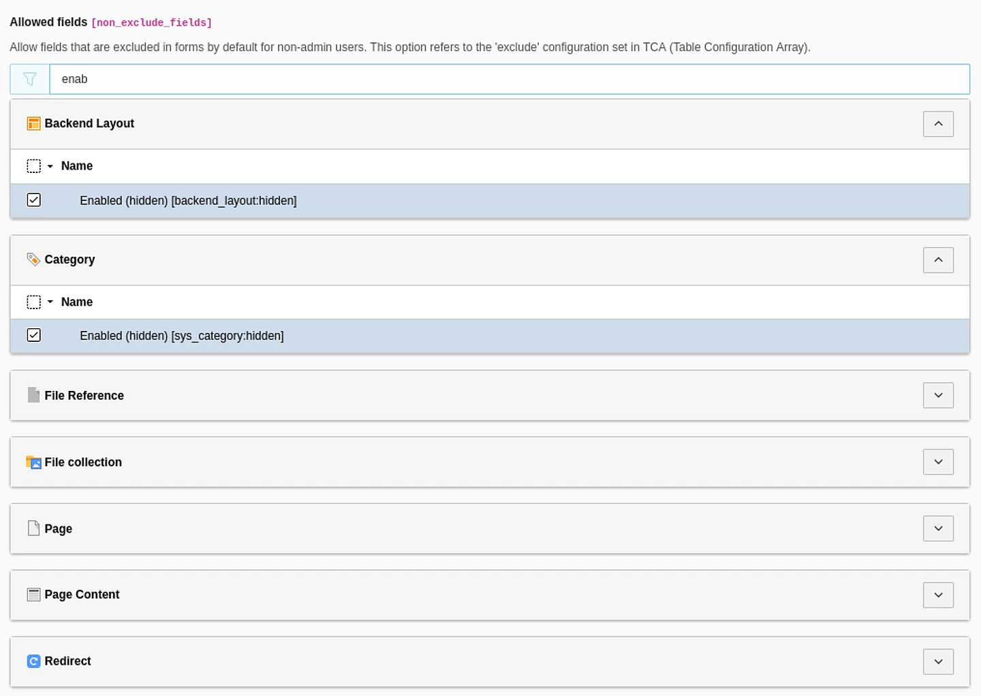
Task: Focus the filter field containing "enab"
Action: [x=508, y=79]
